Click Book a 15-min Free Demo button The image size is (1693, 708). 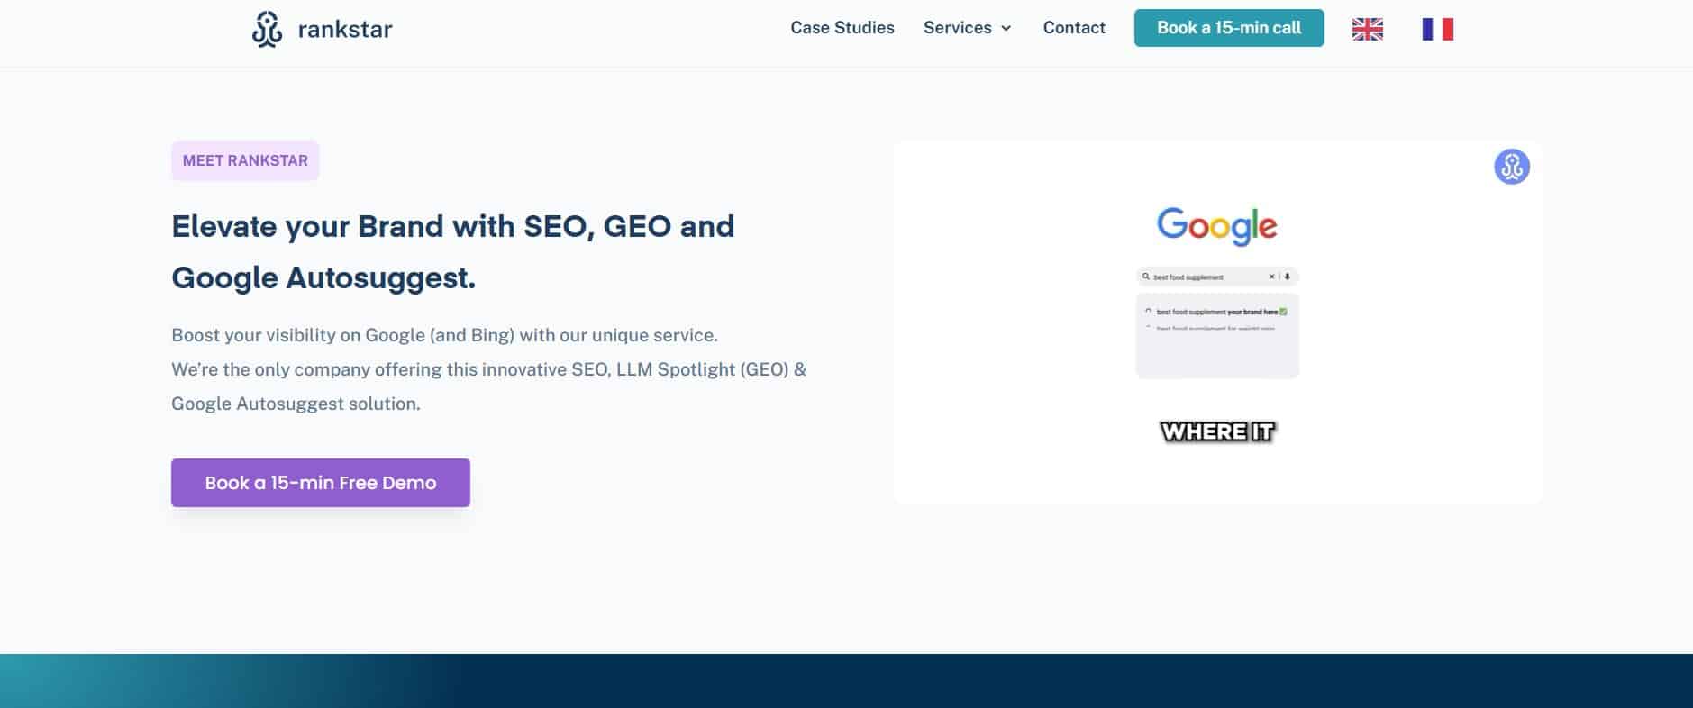[x=321, y=483]
